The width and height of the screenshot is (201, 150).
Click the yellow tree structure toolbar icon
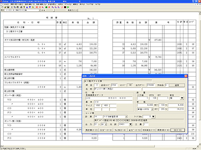[33, 7]
